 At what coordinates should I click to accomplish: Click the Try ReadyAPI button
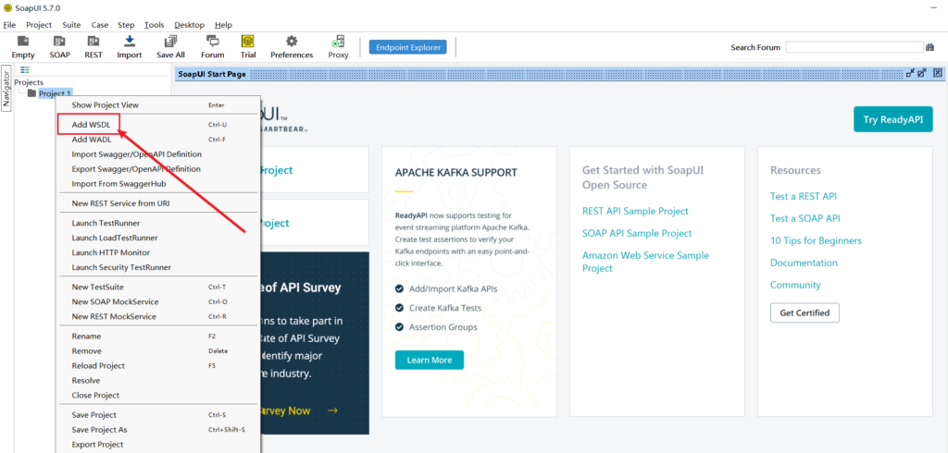tap(893, 119)
